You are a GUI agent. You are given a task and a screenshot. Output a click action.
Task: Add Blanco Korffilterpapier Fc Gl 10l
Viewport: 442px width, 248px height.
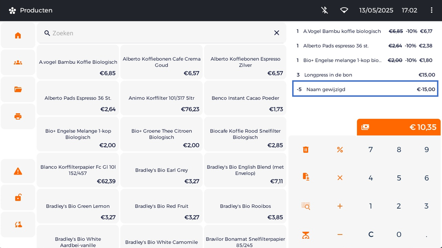(x=78, y=170)
